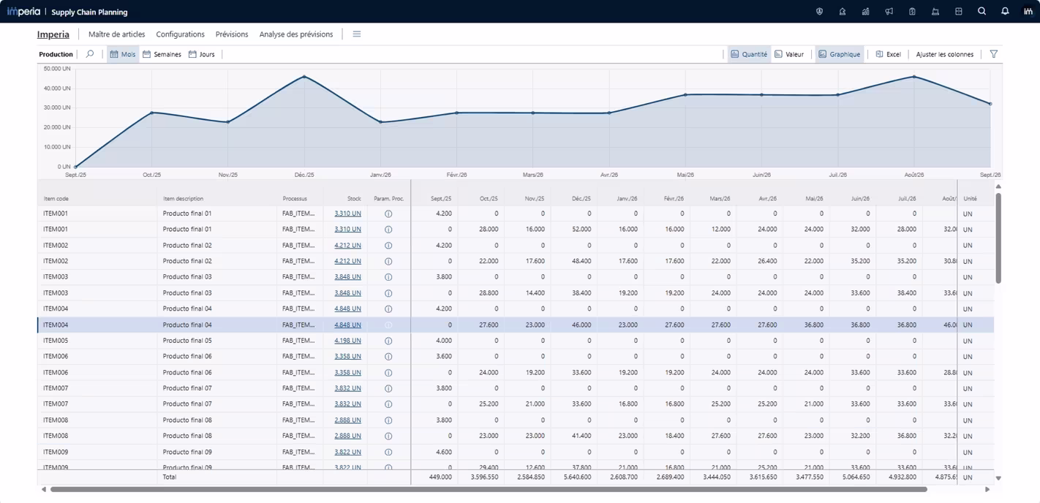Image resolution: width=1040 pixels, height=503 pixels.
Task: Open the bar chart module icon
Action: pyautogui.click(x=865, y=12)
